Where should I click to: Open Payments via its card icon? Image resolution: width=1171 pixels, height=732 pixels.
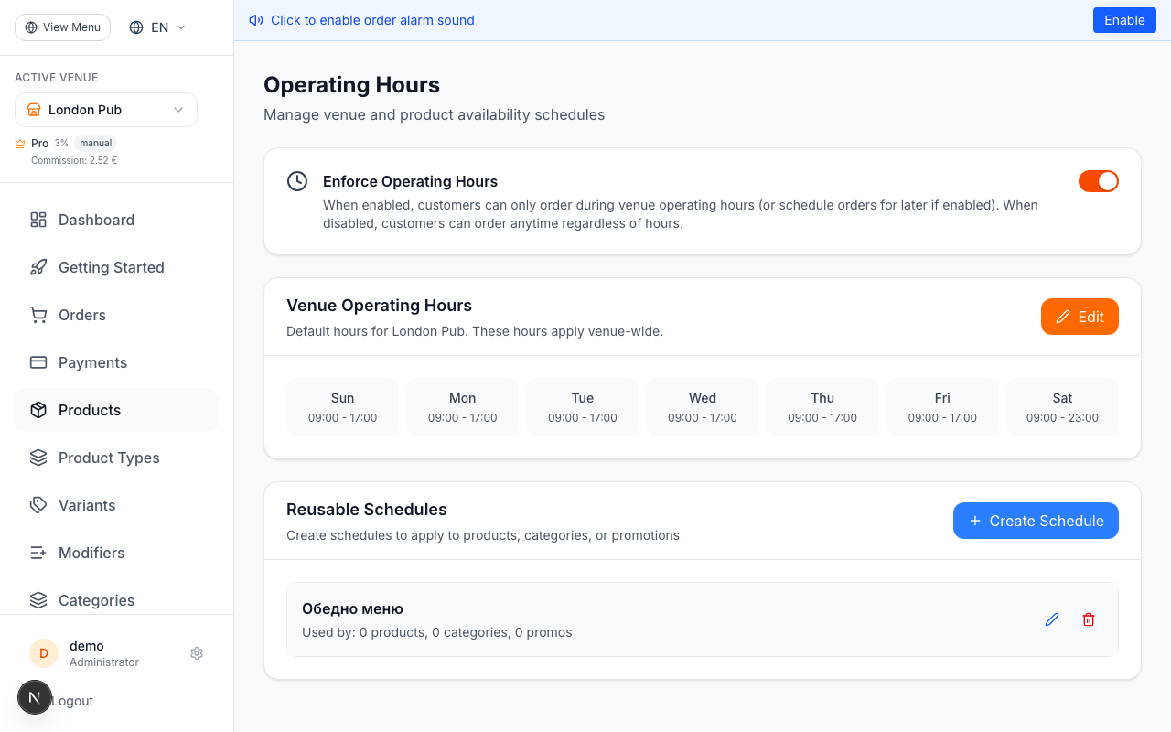coord(38,362)
